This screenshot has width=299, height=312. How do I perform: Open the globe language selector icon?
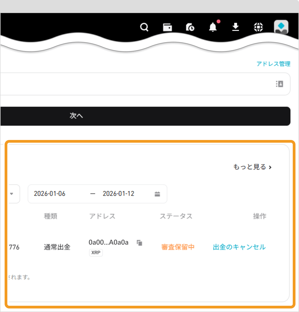click(x=258, y=27)
